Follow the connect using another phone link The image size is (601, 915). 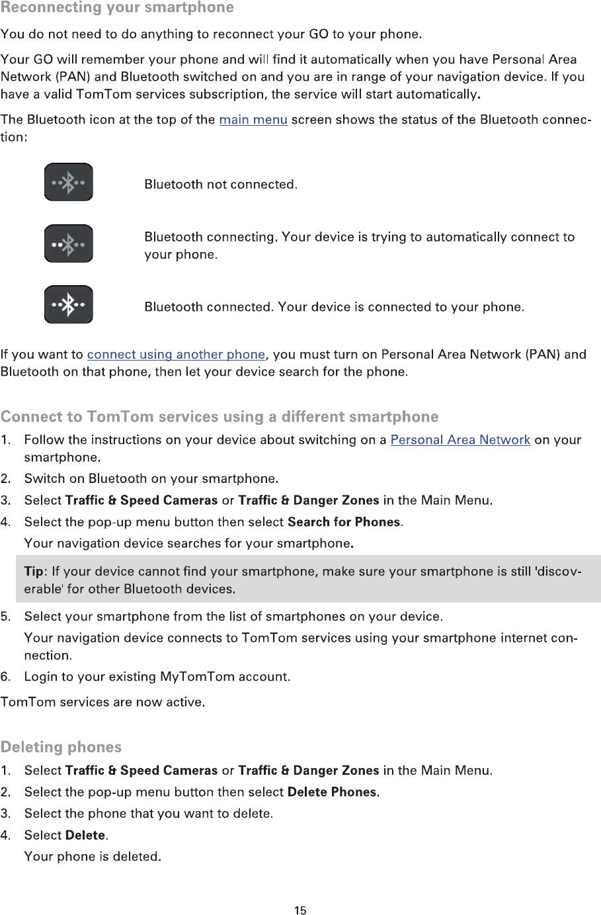pyautogui.click(x=176, y=355)
